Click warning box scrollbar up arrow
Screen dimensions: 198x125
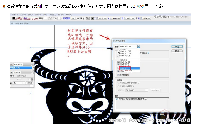tap(168, 99)
